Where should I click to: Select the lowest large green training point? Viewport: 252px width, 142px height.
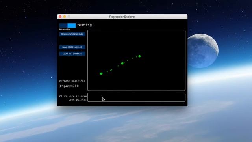point(101,74)
